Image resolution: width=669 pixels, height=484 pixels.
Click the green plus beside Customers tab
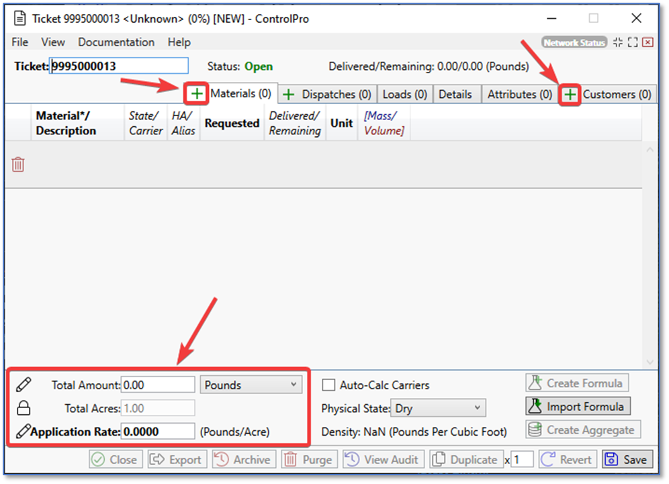(570, 95)
